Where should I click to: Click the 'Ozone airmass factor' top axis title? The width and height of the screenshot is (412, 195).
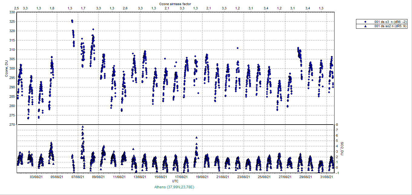point(175,3)
